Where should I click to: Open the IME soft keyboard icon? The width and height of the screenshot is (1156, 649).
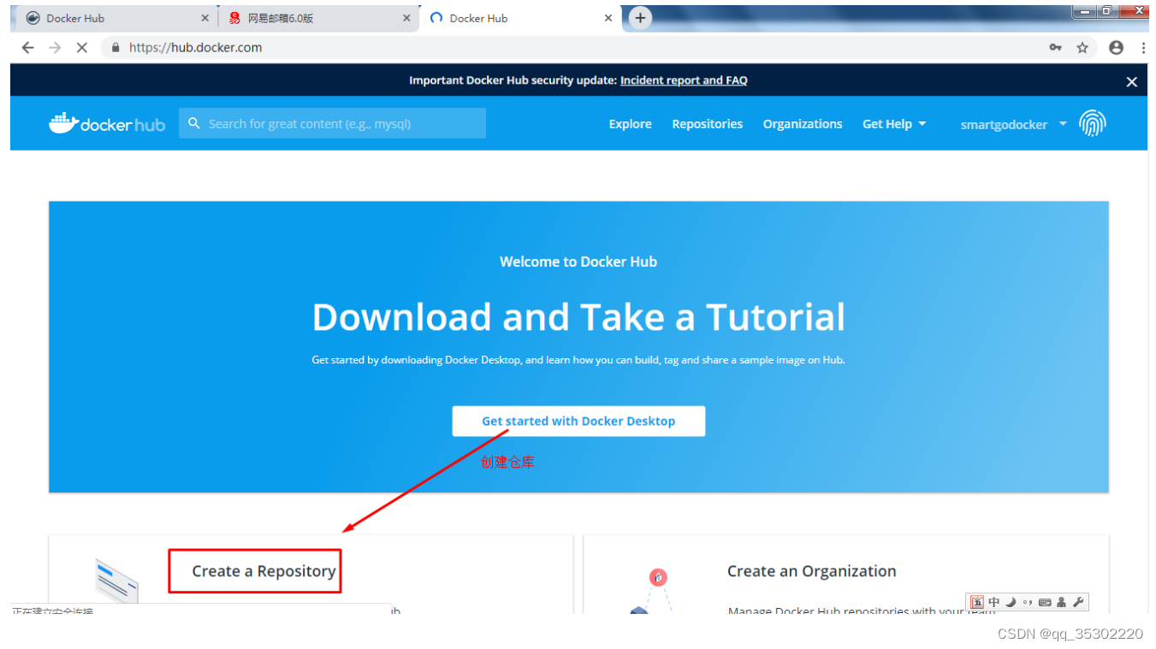point(1045,602)
